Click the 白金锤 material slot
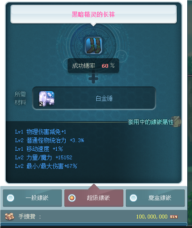Screen dimensions: 192x228 (x=94, y=98)
